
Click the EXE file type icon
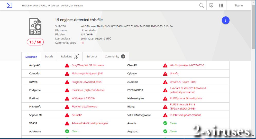pyautogui.click(x=35, y=27)
